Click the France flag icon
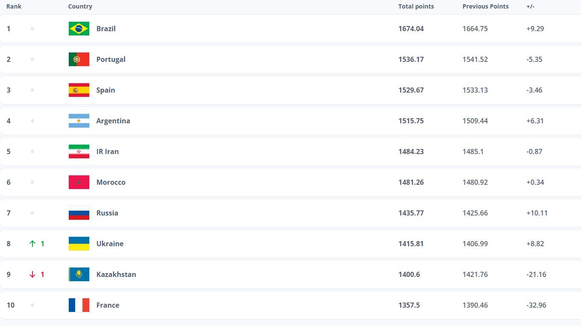581x326 pixels. 79,305
